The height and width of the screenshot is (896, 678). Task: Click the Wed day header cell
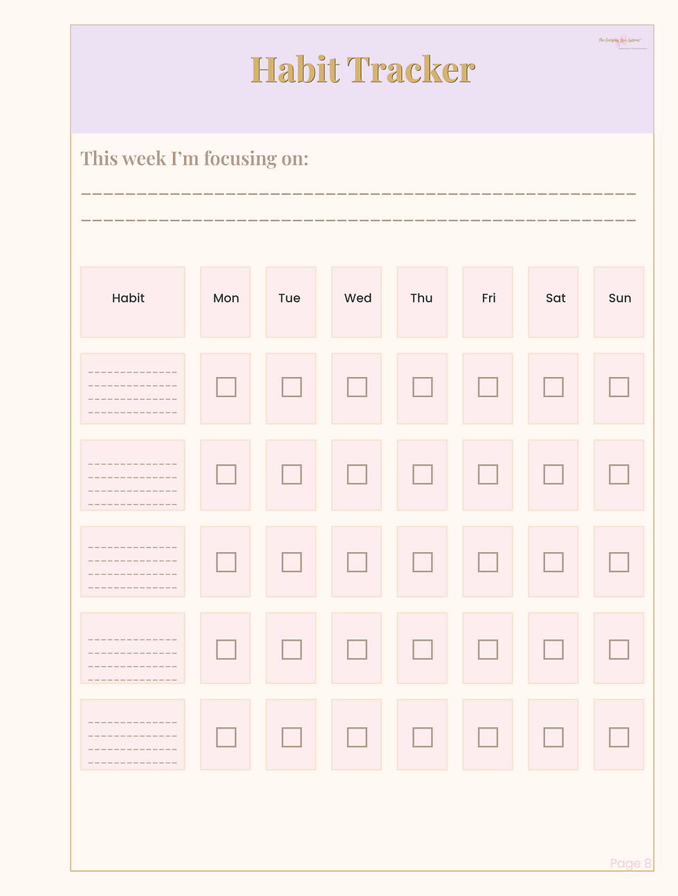357,302
